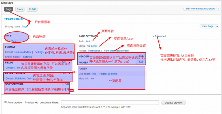Open the Permission access link
The image size is (222, 114).
(x=94, y=51)
